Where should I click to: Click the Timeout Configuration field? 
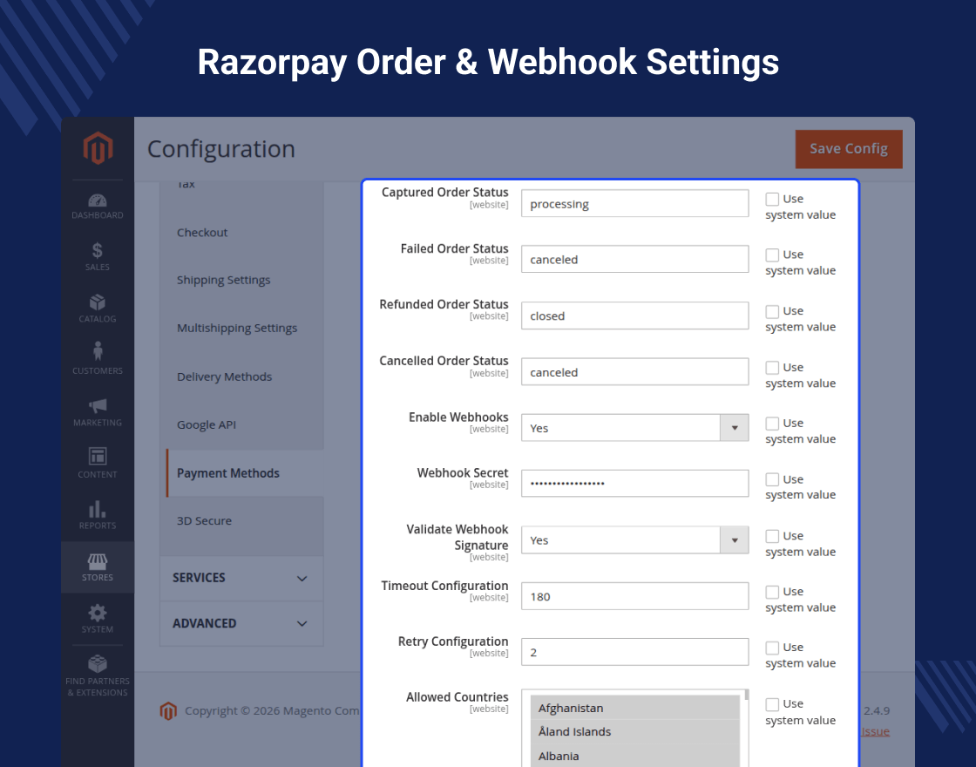click(x=635, y=596)
